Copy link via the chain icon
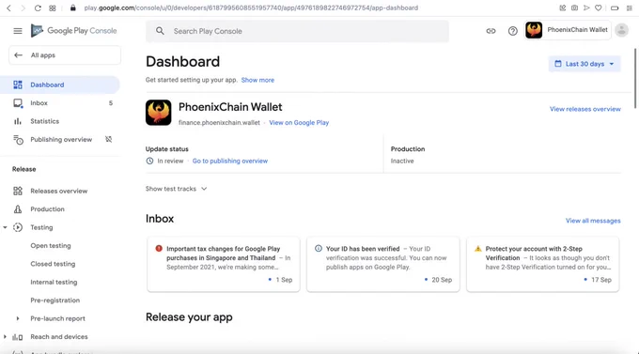Viewport: 639px width, 354px height. tap(491, 31)
